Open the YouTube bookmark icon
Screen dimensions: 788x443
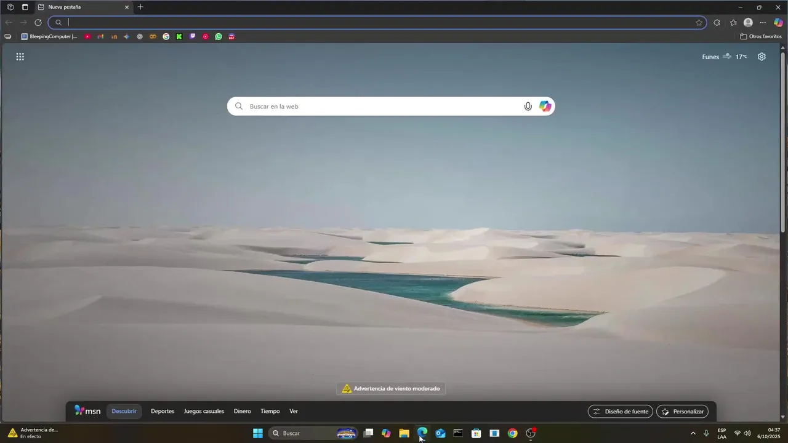click(x=87, y=36)
